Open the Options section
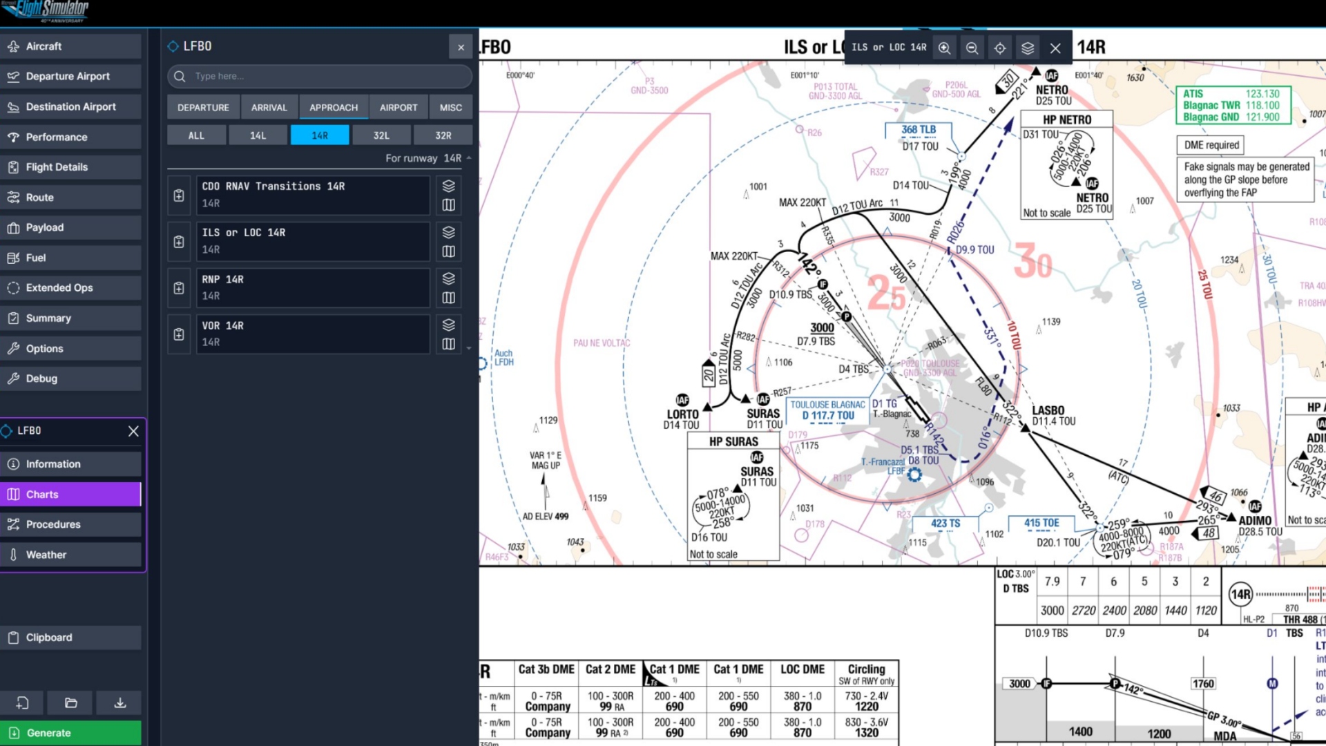The width and height of the screenshot is (1326, 746). pyautogui.click(x=70, y=349)
